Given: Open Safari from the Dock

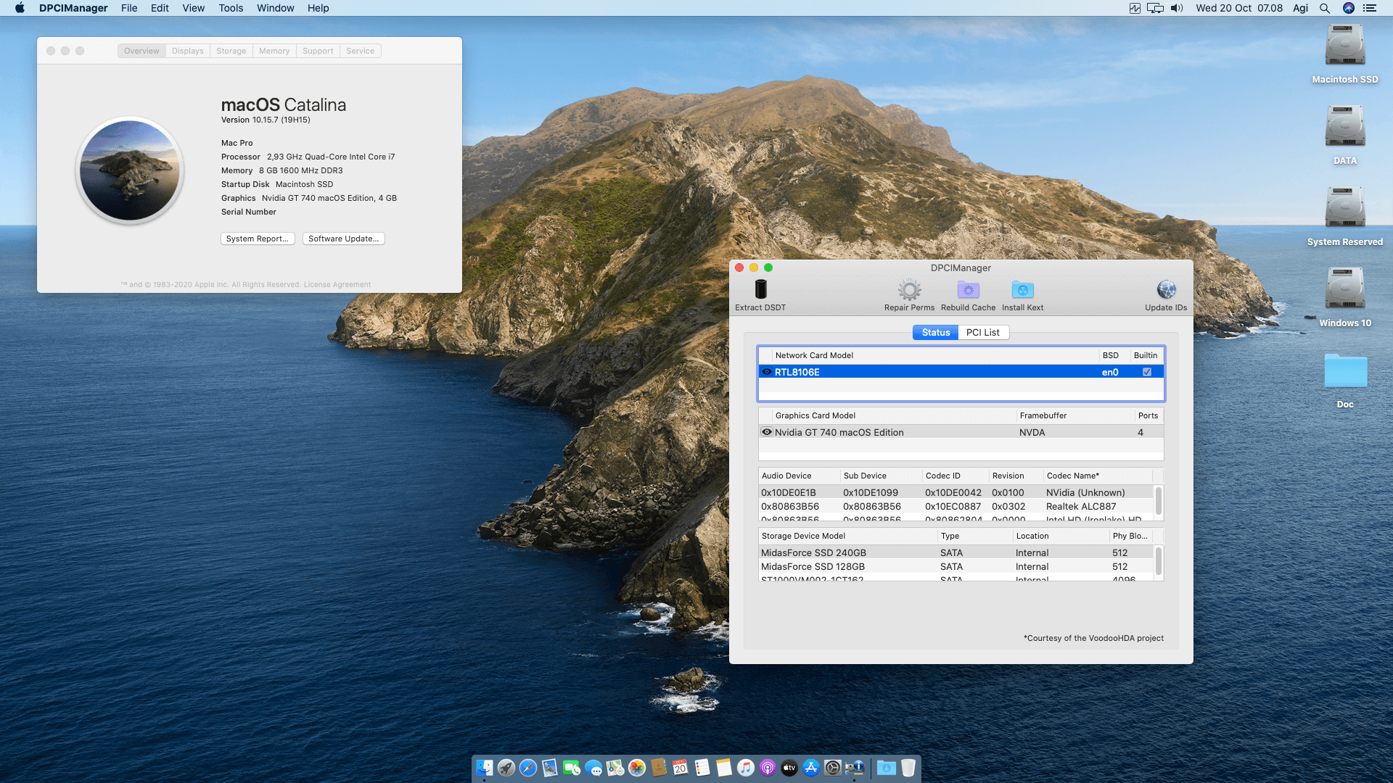Looking at the screenshot, I should pos(528,768).
